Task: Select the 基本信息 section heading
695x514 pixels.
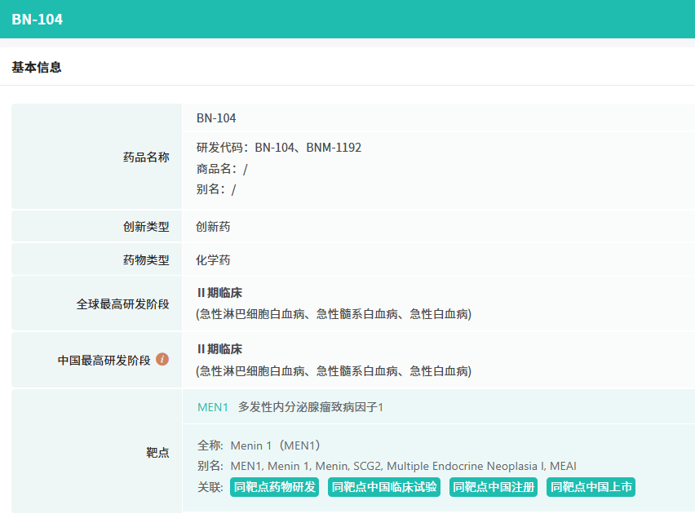Action: tap(37, 67)
